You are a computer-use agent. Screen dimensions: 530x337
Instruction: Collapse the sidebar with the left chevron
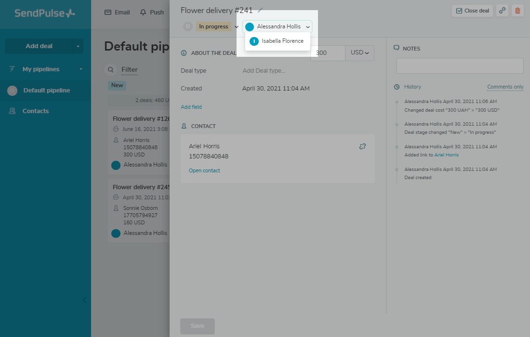tap(84, 300)
